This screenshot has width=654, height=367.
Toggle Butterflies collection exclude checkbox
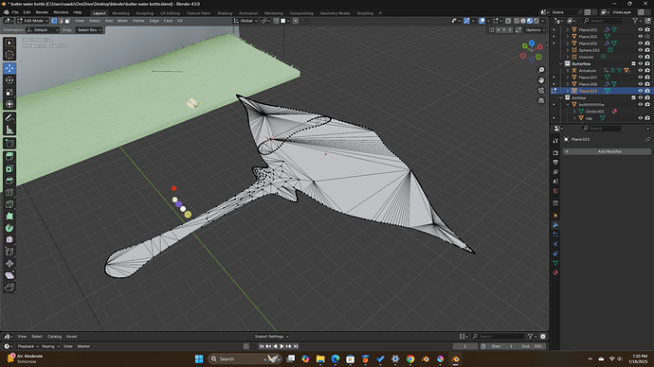pyautogui.click(x=633, y=63)
